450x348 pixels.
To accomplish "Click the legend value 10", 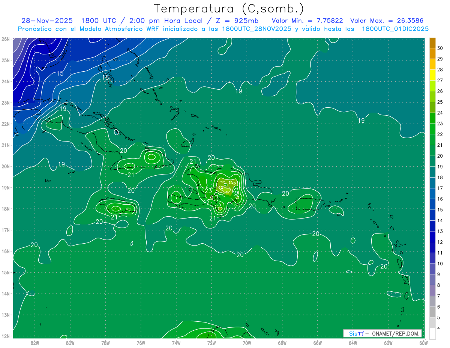I will [x=440, y=264].
